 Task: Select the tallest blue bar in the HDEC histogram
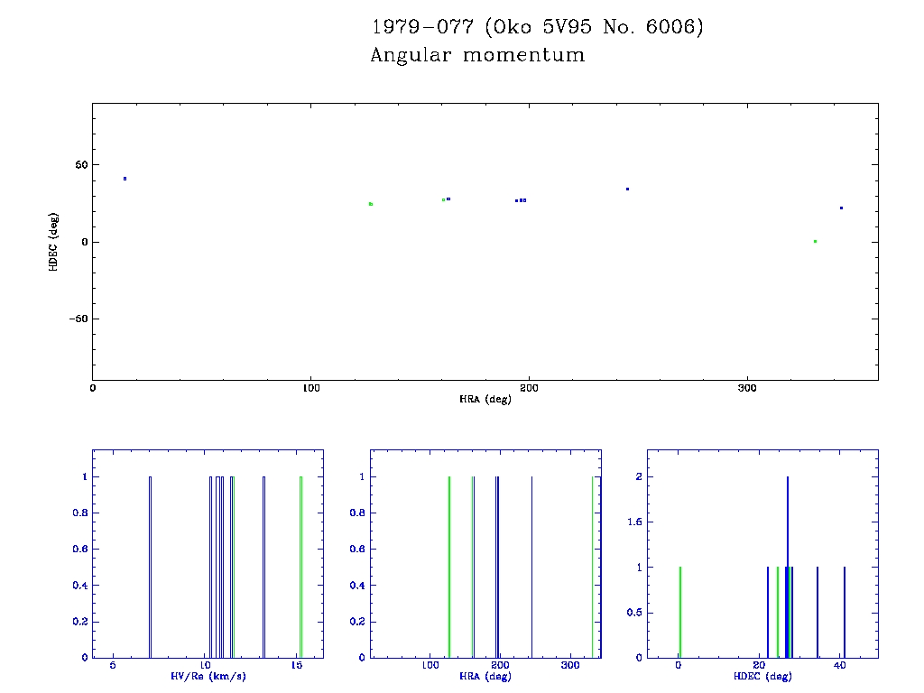[x=788, y=567]
